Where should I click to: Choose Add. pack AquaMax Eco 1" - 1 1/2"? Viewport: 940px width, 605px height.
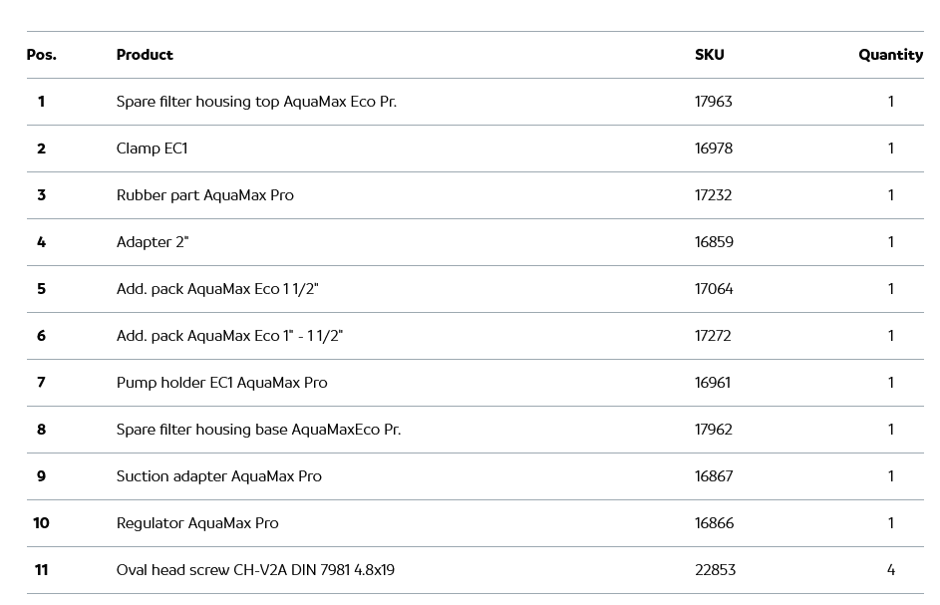pyautogui.click(x=229, y=336)
